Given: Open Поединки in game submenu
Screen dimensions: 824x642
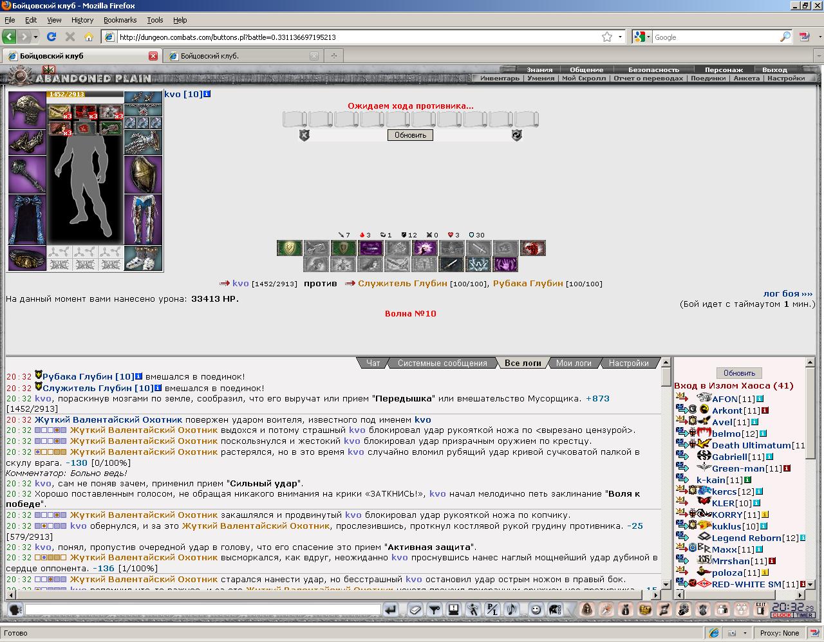Looking at the screenshot, I should (708, 78).
